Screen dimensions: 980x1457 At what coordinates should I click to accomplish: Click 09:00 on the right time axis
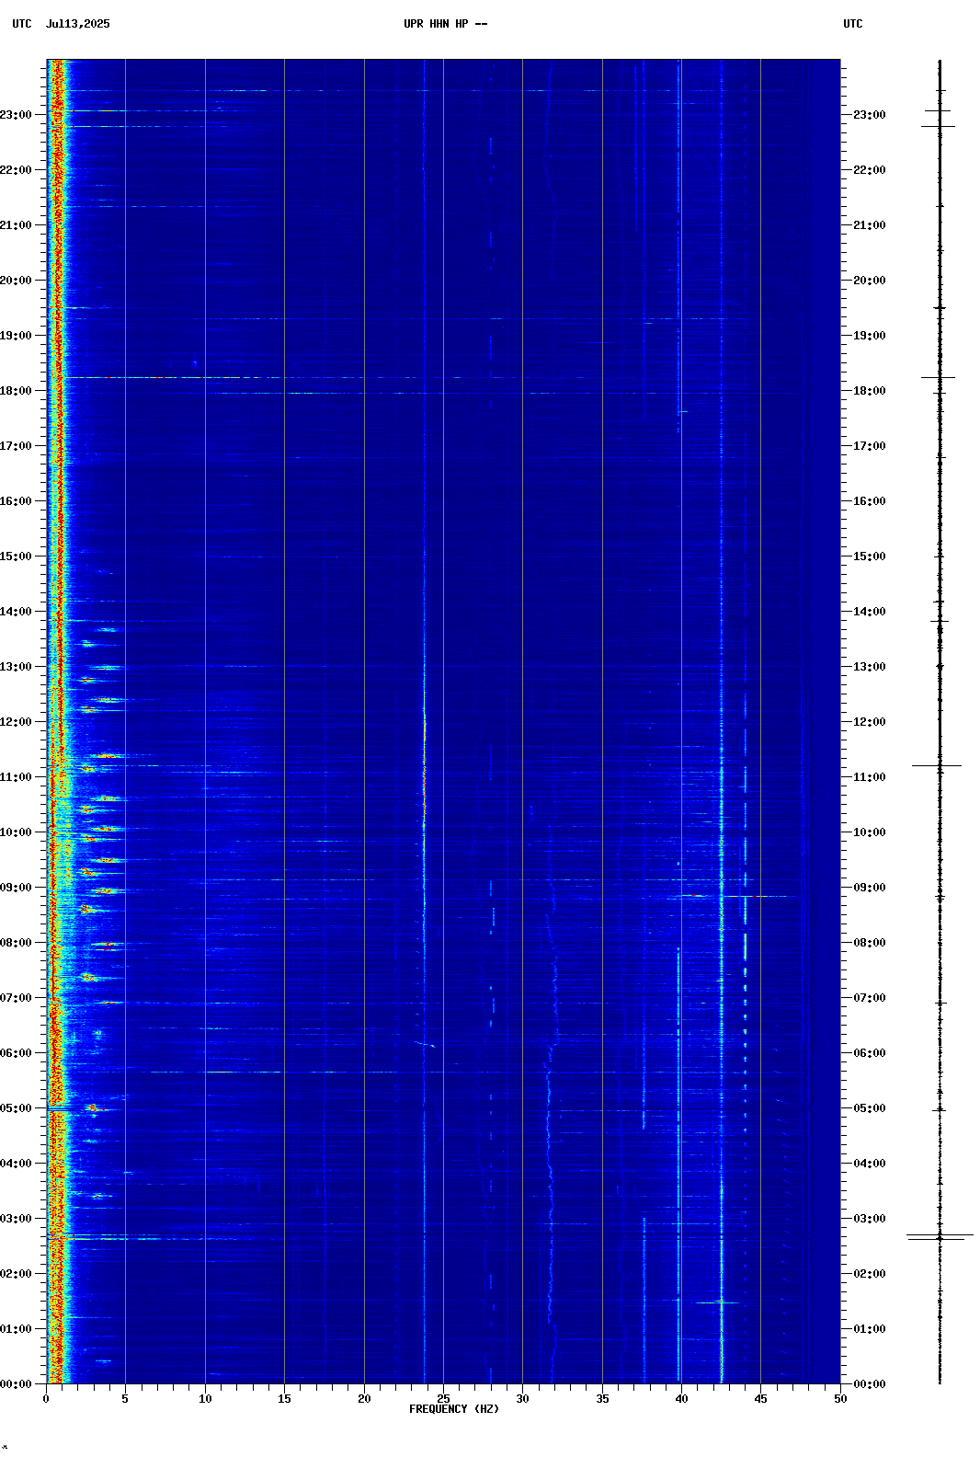870,888
